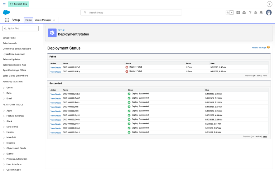This screenshot has width=275, height=171.
Task: Click the green success icon for 0AfG100000LPo8z
Action: (129, 103)
